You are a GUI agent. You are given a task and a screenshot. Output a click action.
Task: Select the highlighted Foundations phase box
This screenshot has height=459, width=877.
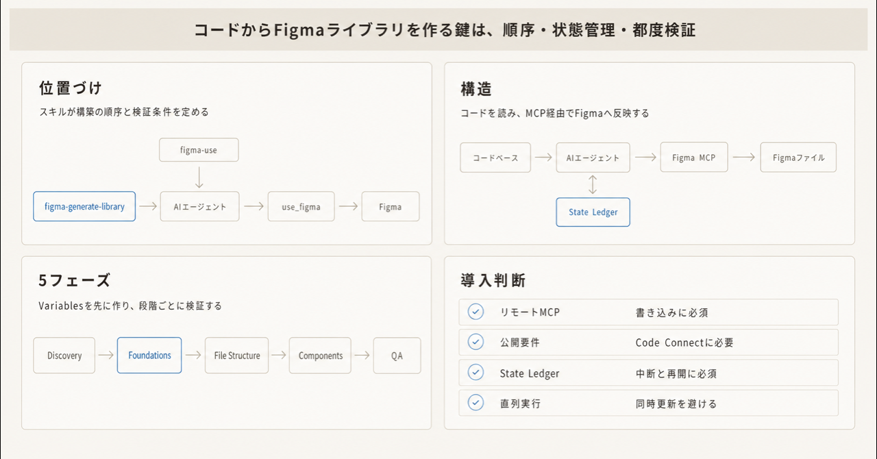(x=149, y=356)
